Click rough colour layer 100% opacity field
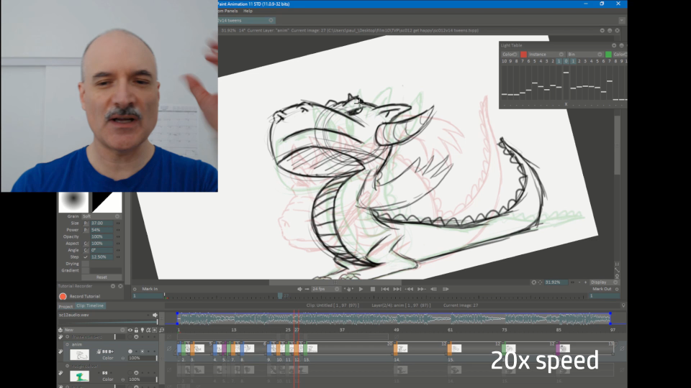The image size is (691, 388). 141,379
